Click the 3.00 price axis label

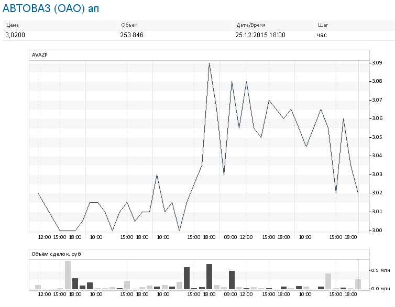point(377,231)
